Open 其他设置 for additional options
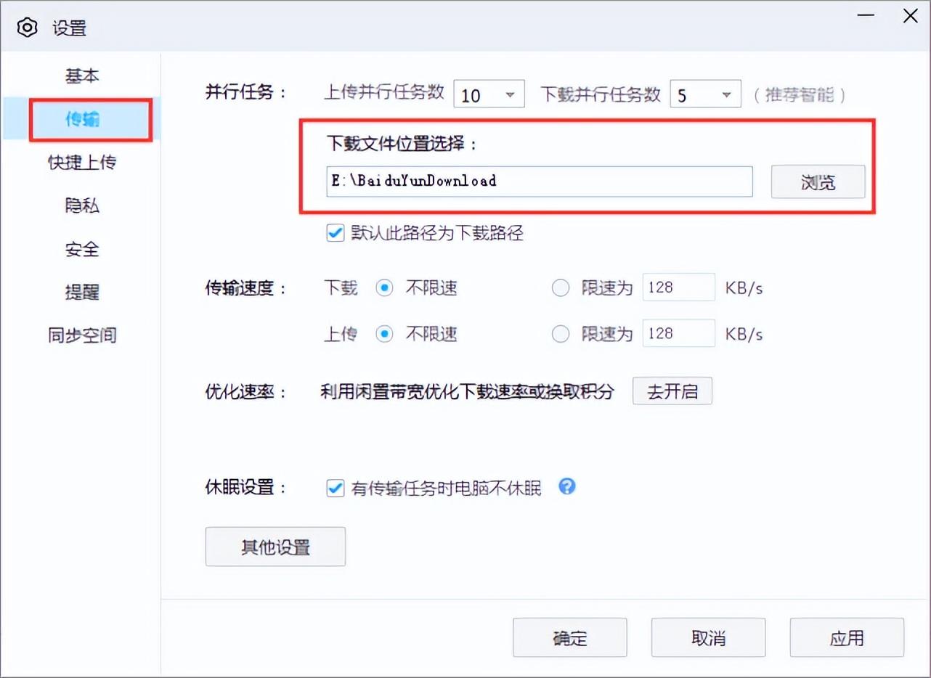This screenshot has width=931, height=678. 275,547
